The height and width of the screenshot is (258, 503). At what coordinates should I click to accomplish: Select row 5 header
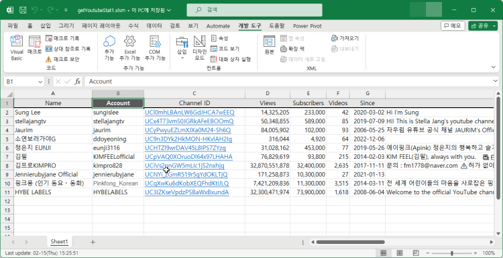coord(7,139)
